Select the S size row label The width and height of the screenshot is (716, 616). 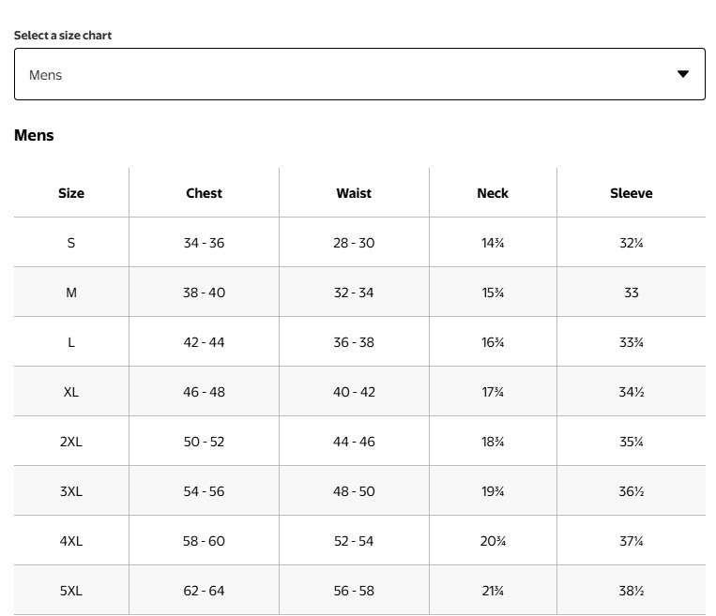tap(71, 243)
